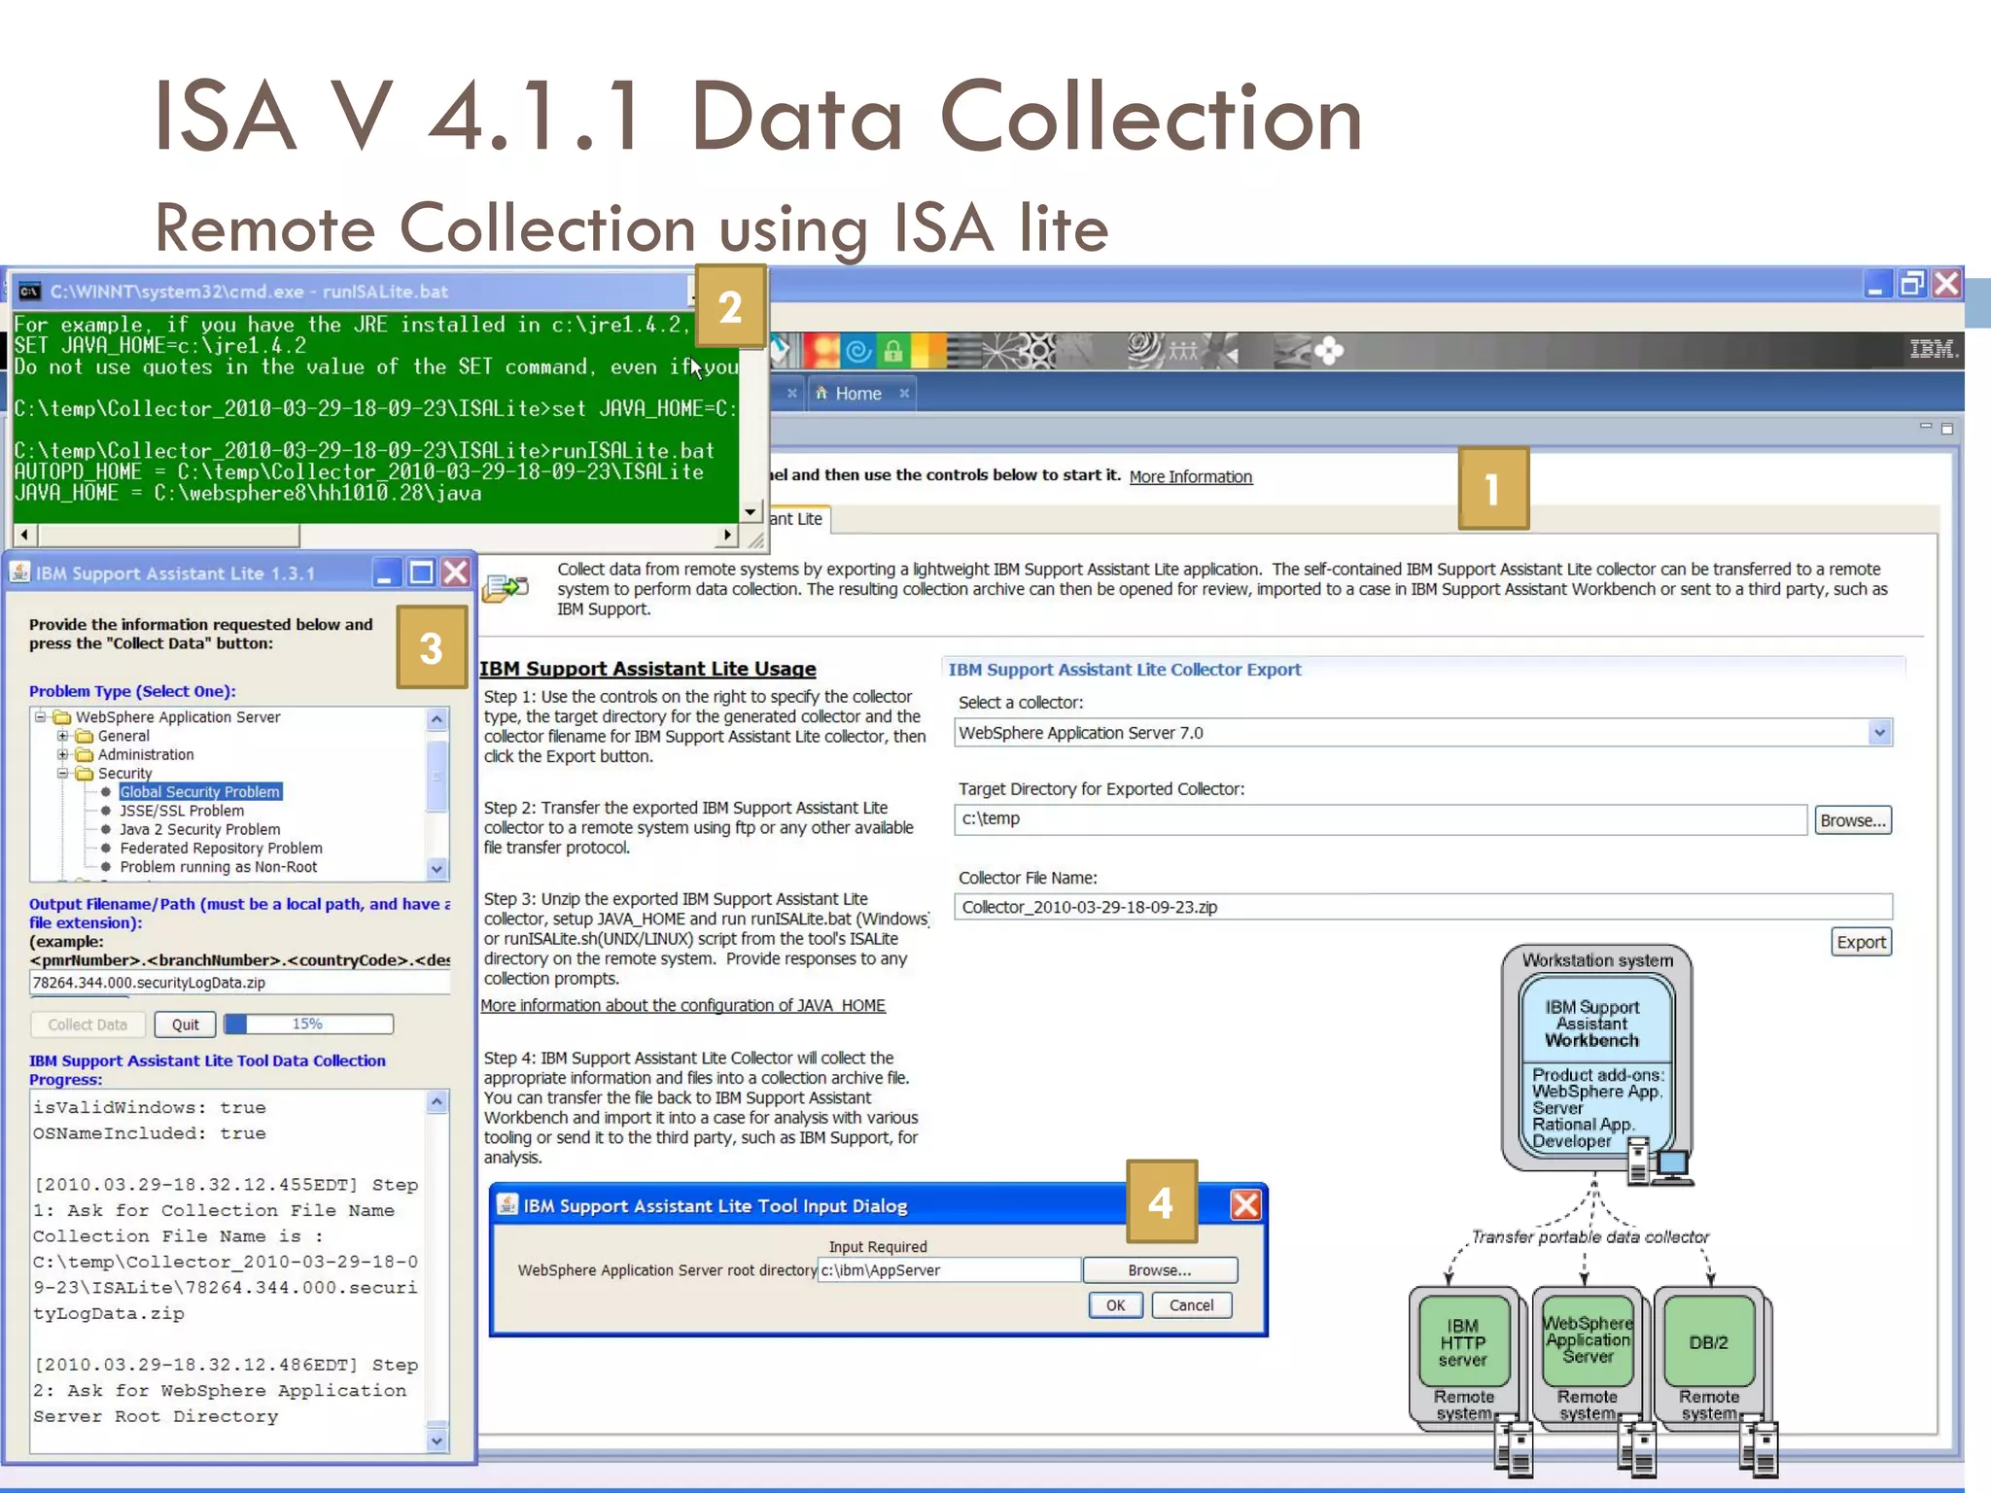The image size is (1991, 1493).
Task: Minimize the IBM Support Assistant Lite window
Action: (x=386, y=573)
